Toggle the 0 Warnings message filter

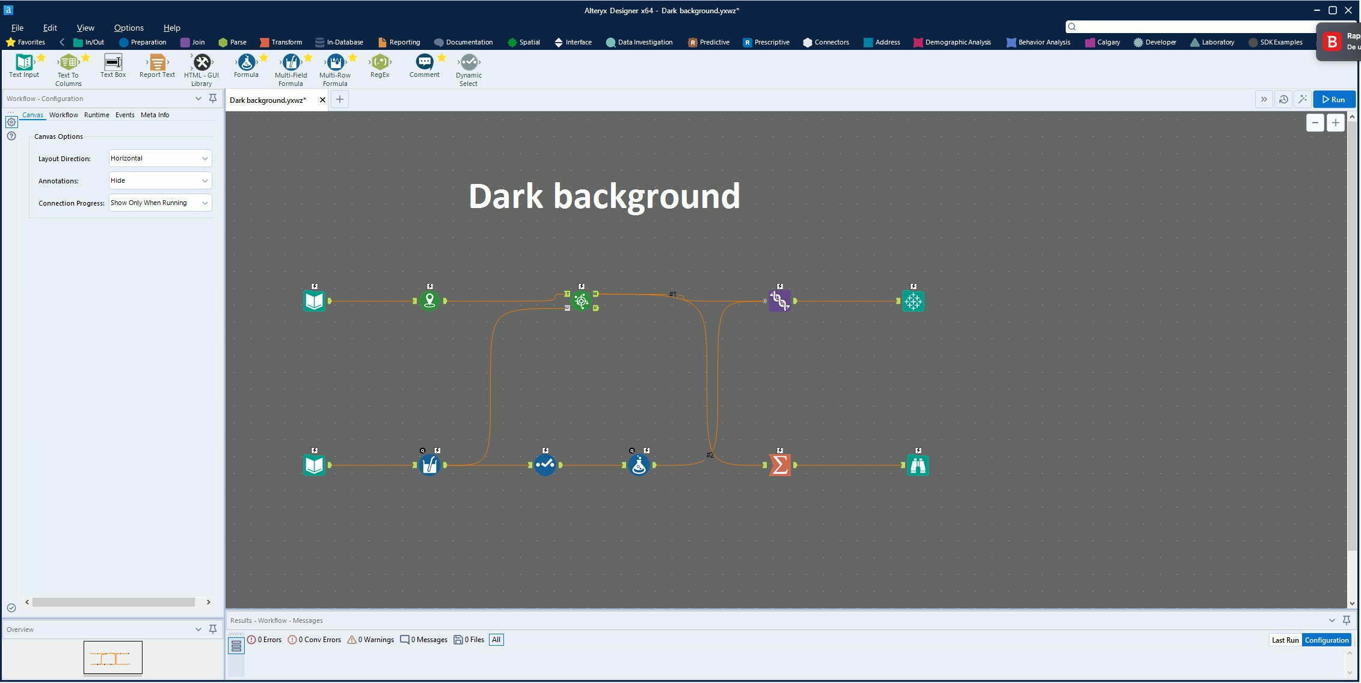[370, 640]
